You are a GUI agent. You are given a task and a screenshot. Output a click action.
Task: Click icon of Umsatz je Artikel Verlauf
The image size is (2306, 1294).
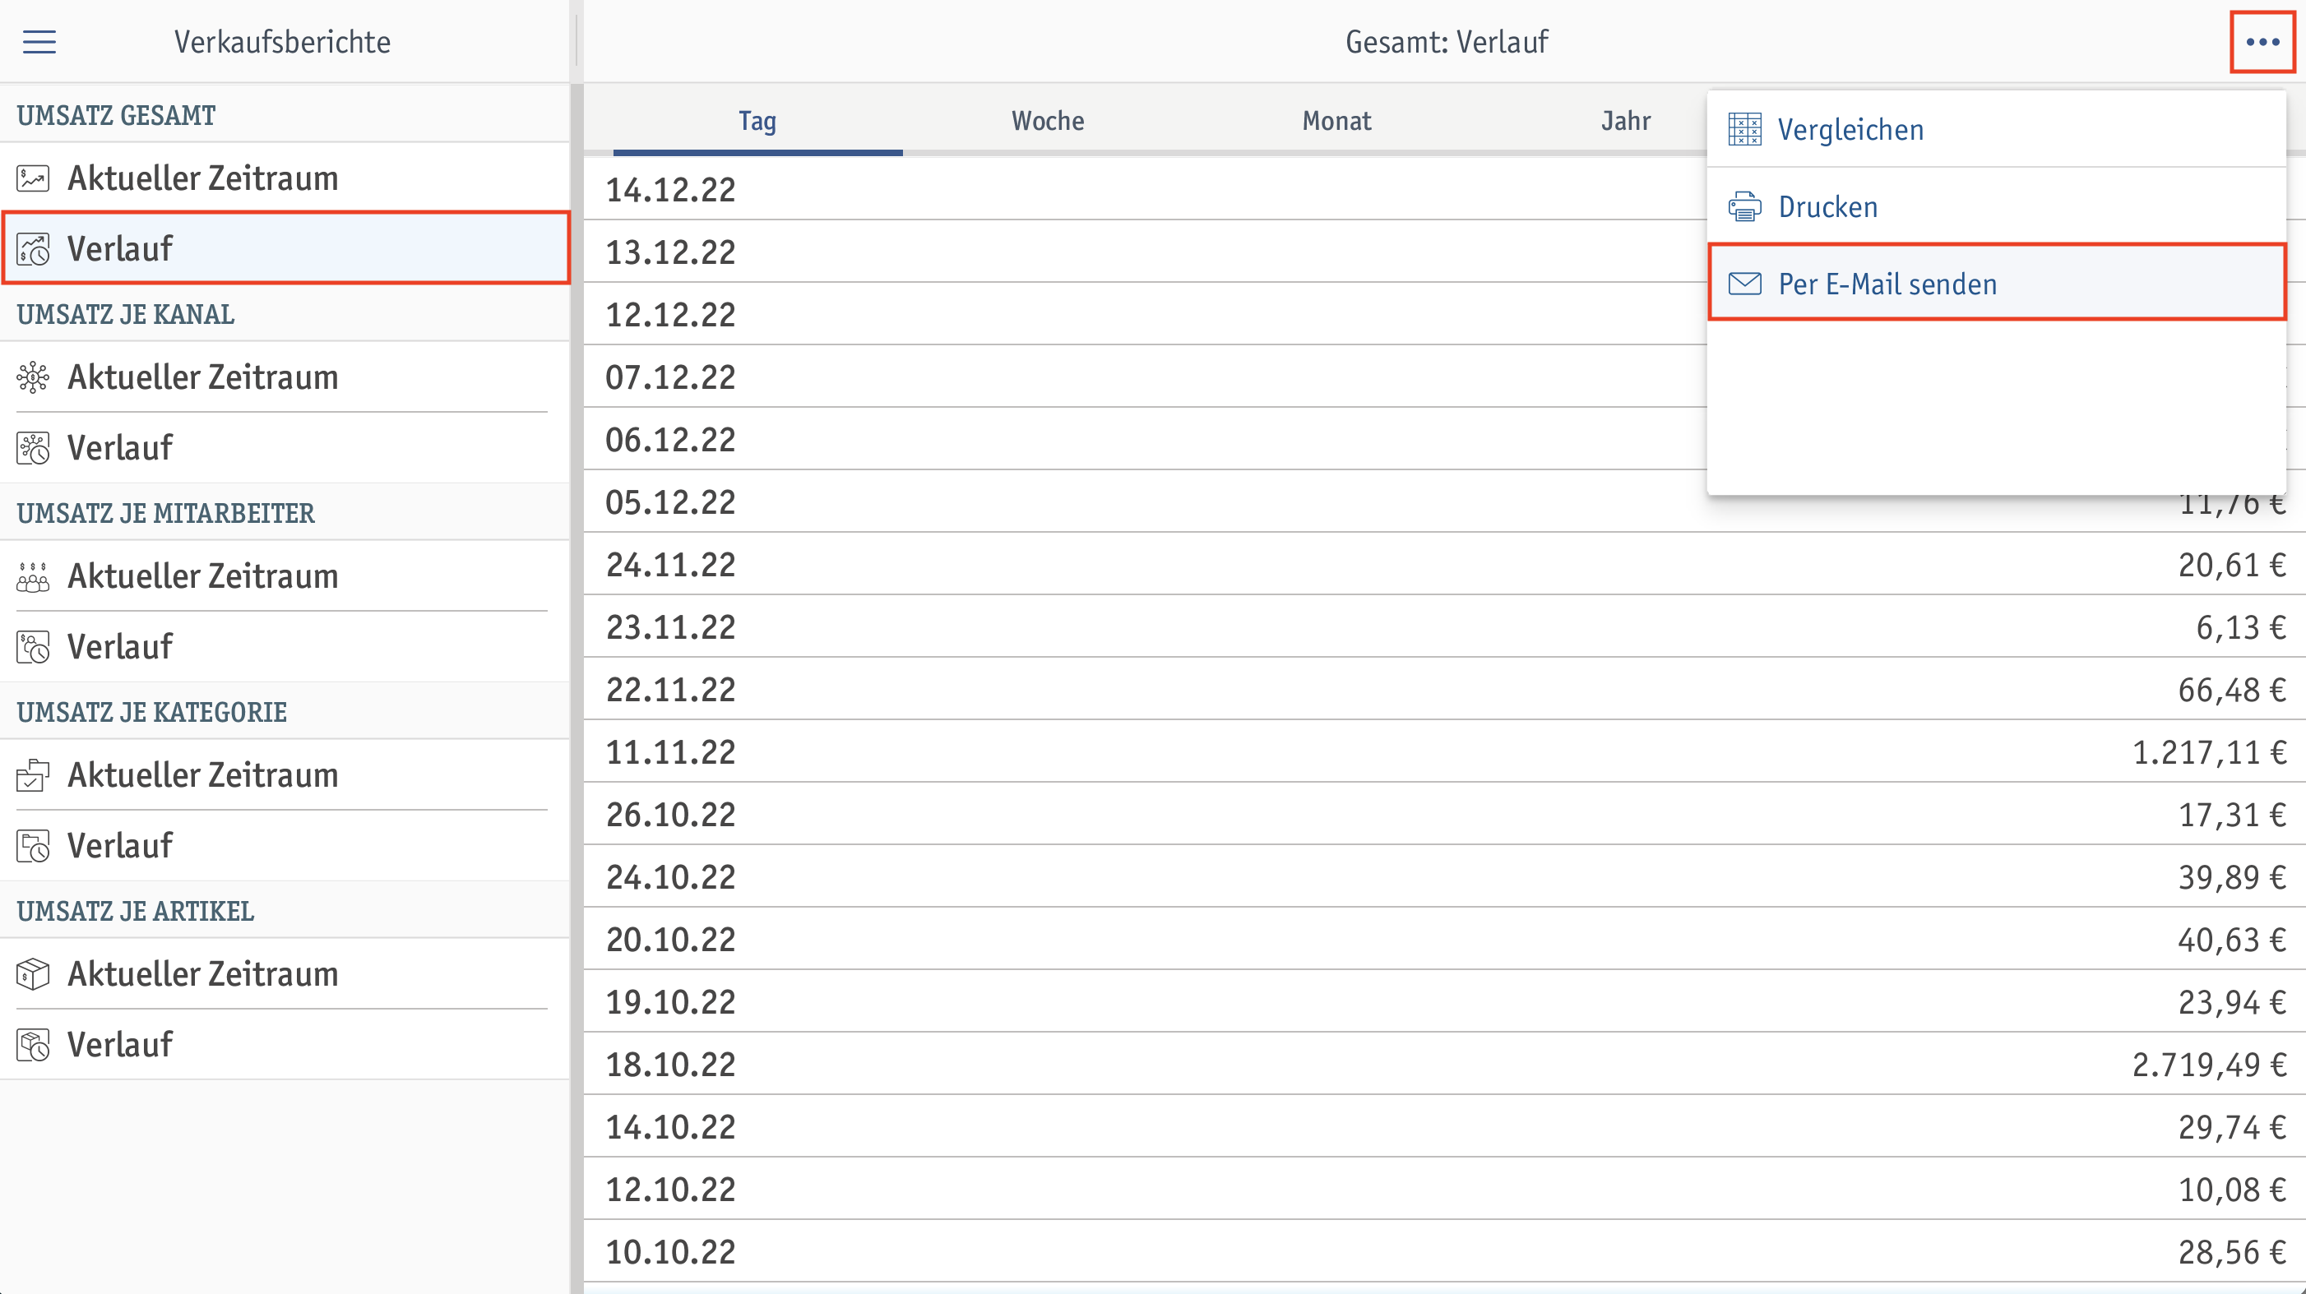click(x=33, y=1044)
